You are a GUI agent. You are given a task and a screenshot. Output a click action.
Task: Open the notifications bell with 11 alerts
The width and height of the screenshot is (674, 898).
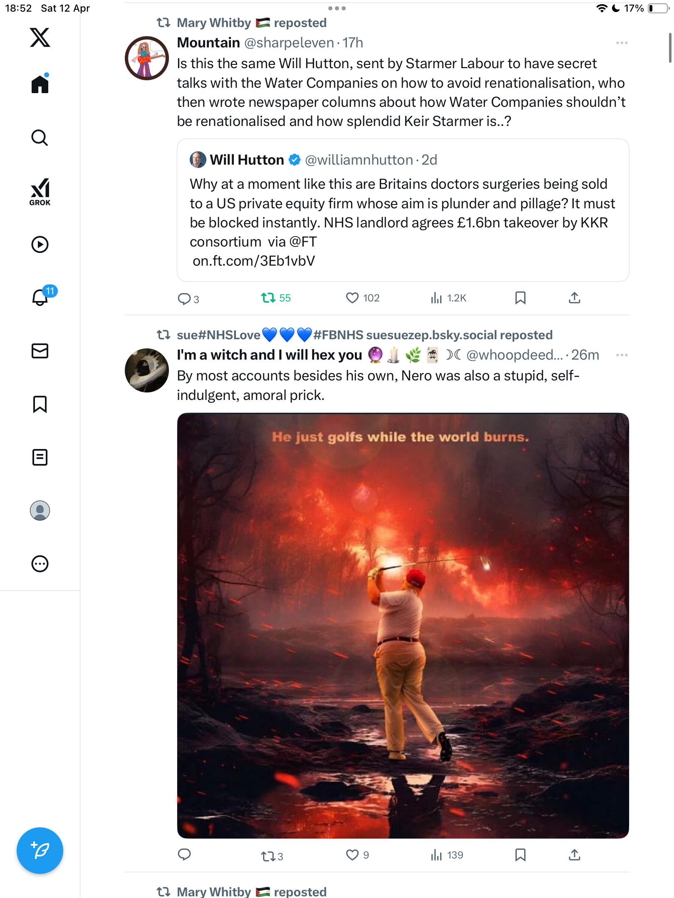(42, 297)
